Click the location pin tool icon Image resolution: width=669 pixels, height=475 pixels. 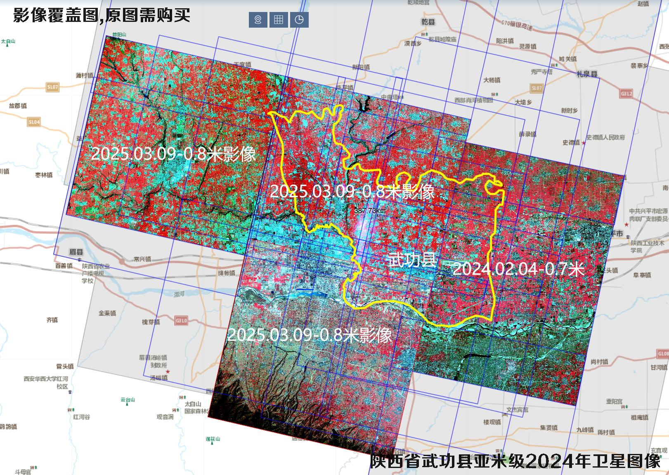tap(258, 20)
